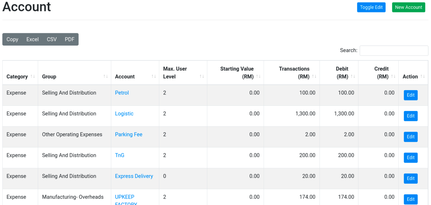This screenshot has height=205, width=431.
Task: Open the Petrol account details
Action: [122, 92]
